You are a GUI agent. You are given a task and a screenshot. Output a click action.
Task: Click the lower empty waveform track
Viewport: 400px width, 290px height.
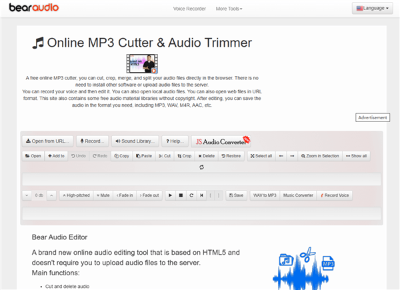click(x=201, y=213)
